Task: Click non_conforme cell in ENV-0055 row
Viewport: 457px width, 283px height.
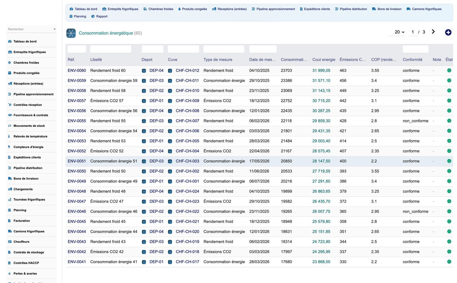Action: (x=416, y=121)
